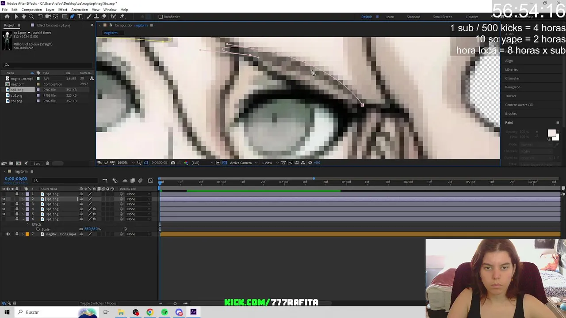566x318 pixels.
Task: Select the Type text tool
Action: pos(80,16)
